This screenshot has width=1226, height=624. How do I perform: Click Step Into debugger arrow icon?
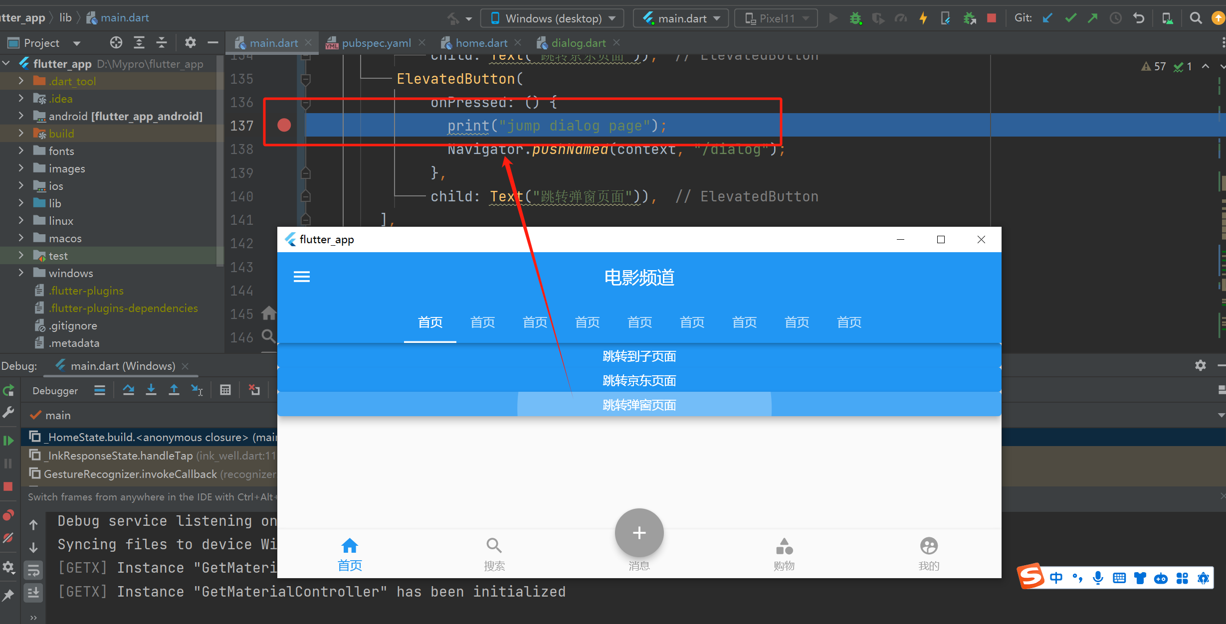(151, 390)
